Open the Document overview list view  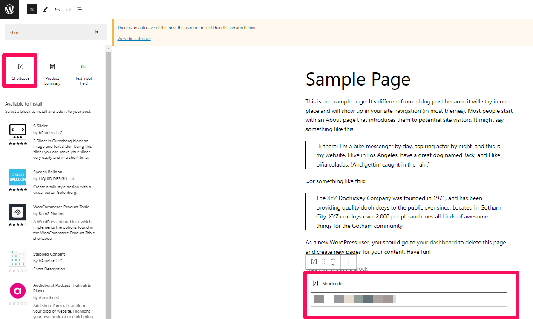[80, 9]
